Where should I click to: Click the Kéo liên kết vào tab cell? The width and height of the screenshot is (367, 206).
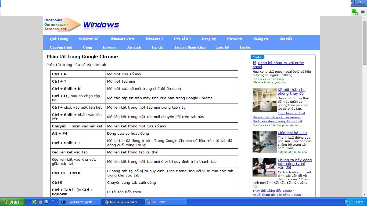(x=78, y=152)
